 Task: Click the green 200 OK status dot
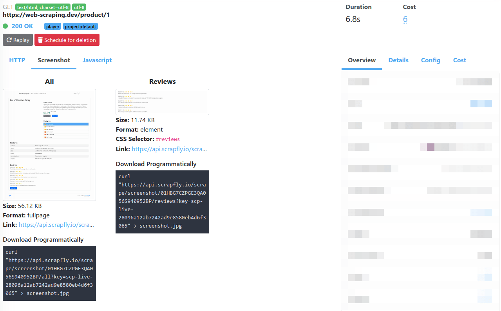pos(4,26)
